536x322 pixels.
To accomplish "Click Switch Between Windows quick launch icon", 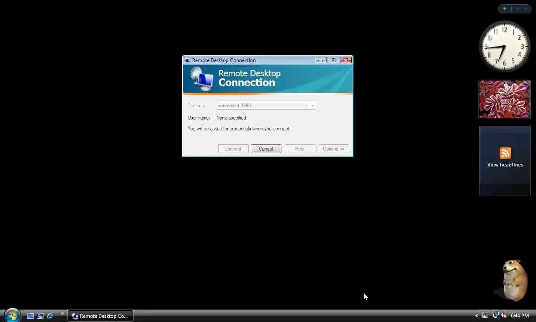I will pos(40,316).
